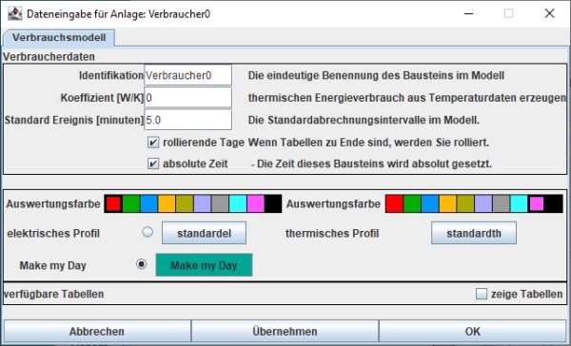Pick orange in right Auswertungsfarbe palette

click(448, 203)
